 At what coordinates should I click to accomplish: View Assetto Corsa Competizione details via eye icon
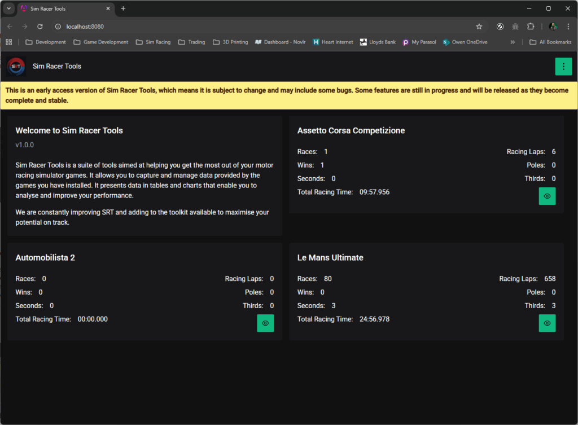[547, 196]
